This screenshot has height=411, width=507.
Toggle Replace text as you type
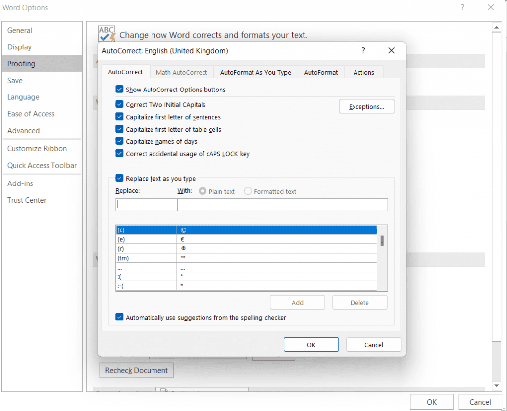point(119,179)
